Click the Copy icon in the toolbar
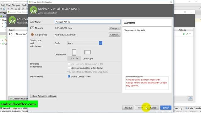 tap(19, 8)
